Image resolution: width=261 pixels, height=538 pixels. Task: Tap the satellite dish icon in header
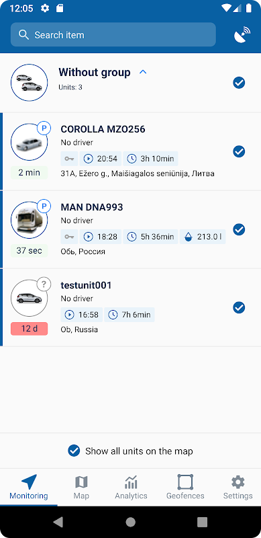(x=242, y=35)
